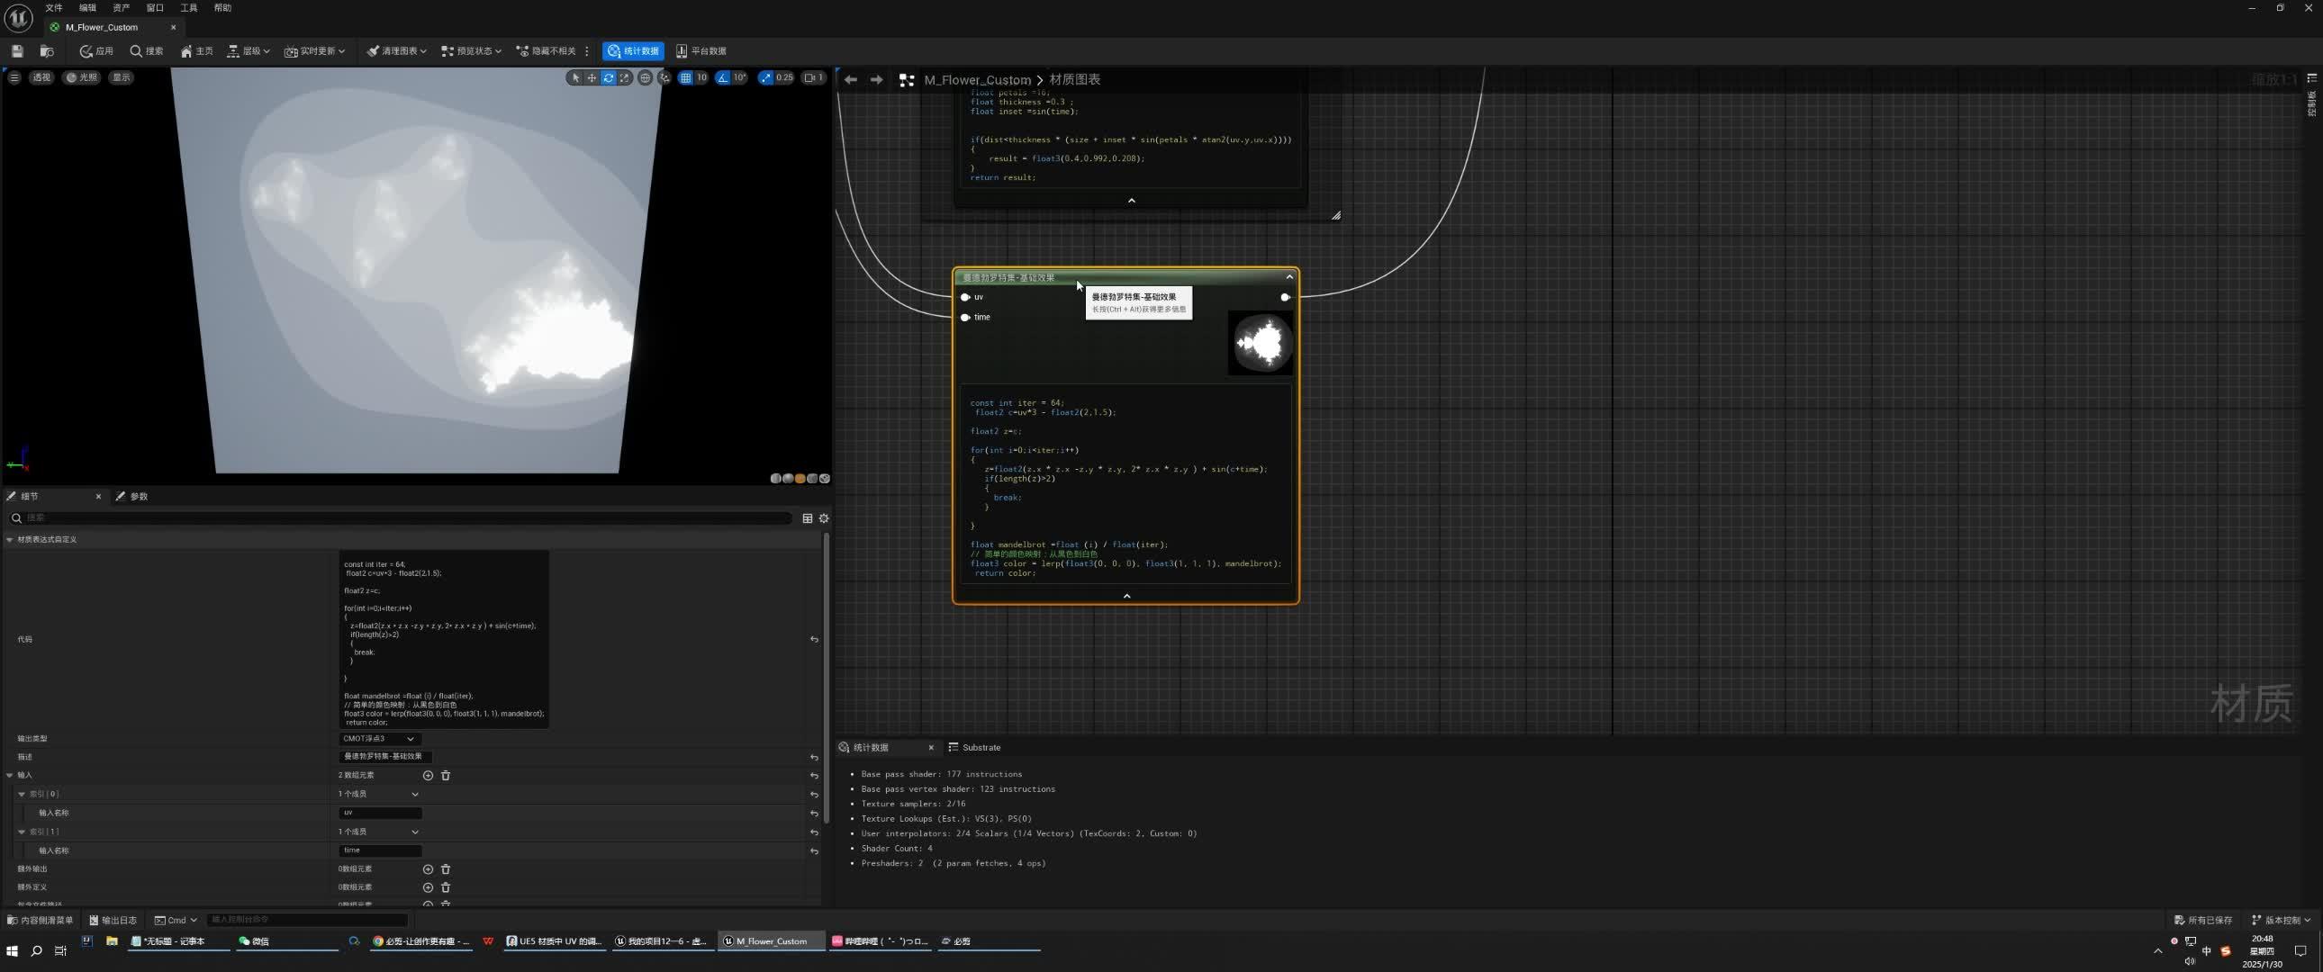Reset the 代码 property to default
Viewport: 2323px width, 972px height.
(814, 639)
